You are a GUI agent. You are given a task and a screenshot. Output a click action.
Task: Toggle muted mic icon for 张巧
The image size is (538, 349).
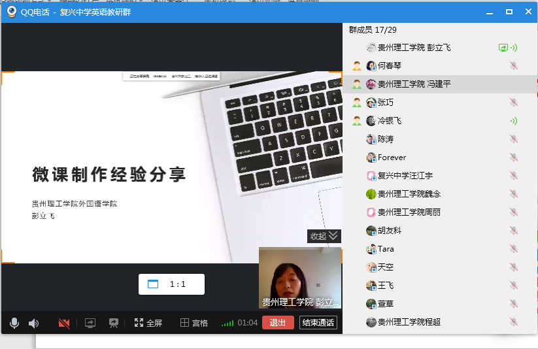coord(513,103)
